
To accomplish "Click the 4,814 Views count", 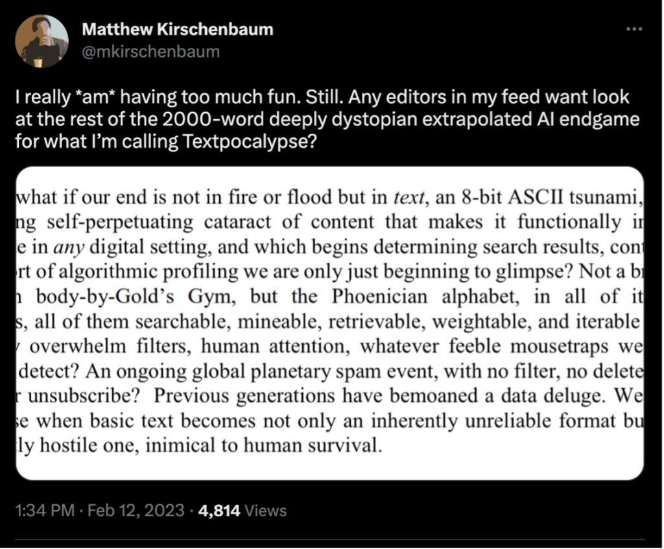I will tap(243, 511).
